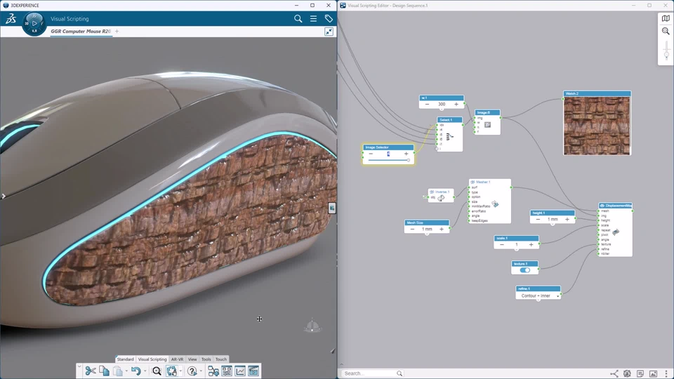This screenshot has width=674, height=379.
Task: Click the share graph icon in editor footer
Action: click(614, 374)
